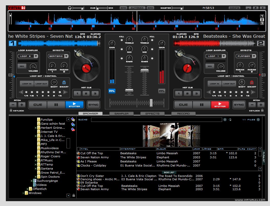This screenshot has height=206, width=270.
Task: Open the Beatgrid effects dropdown
Action: tap(67, 56)
